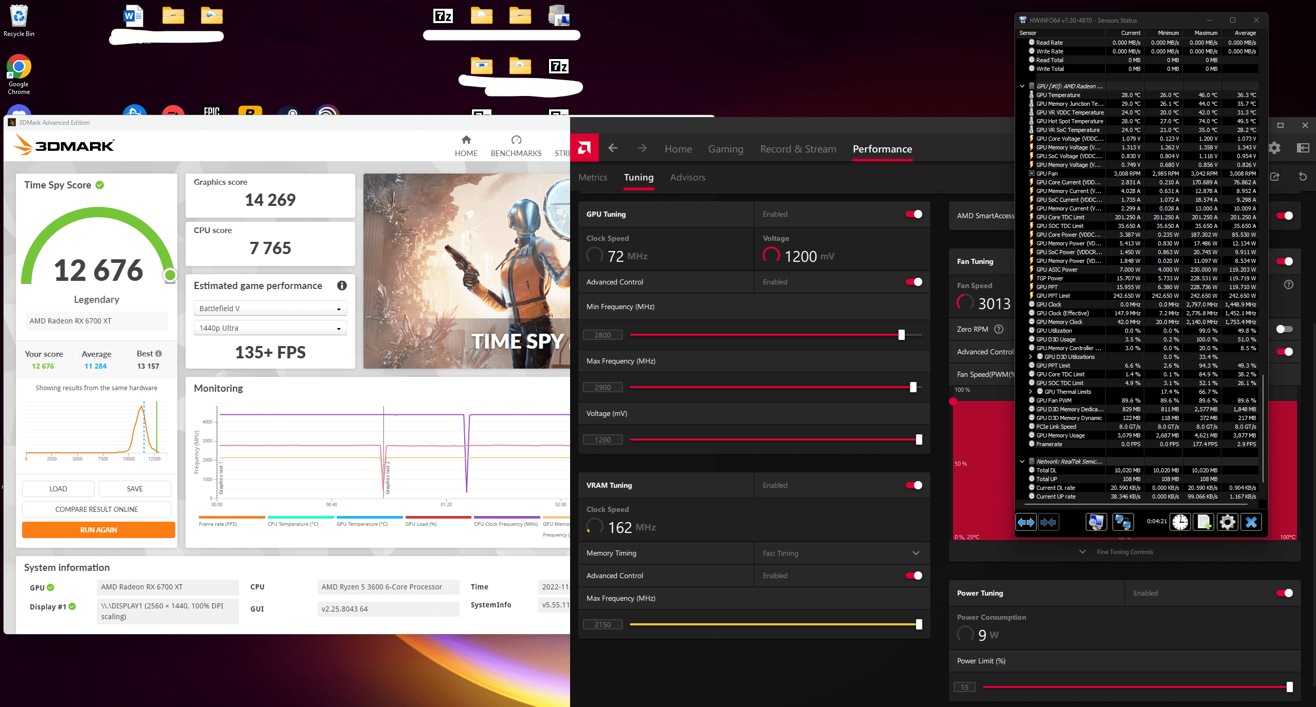This screenshot has width=1316, height=707.
Task: Open the Fan Speed help question mark
Action: pos(1289,284)
